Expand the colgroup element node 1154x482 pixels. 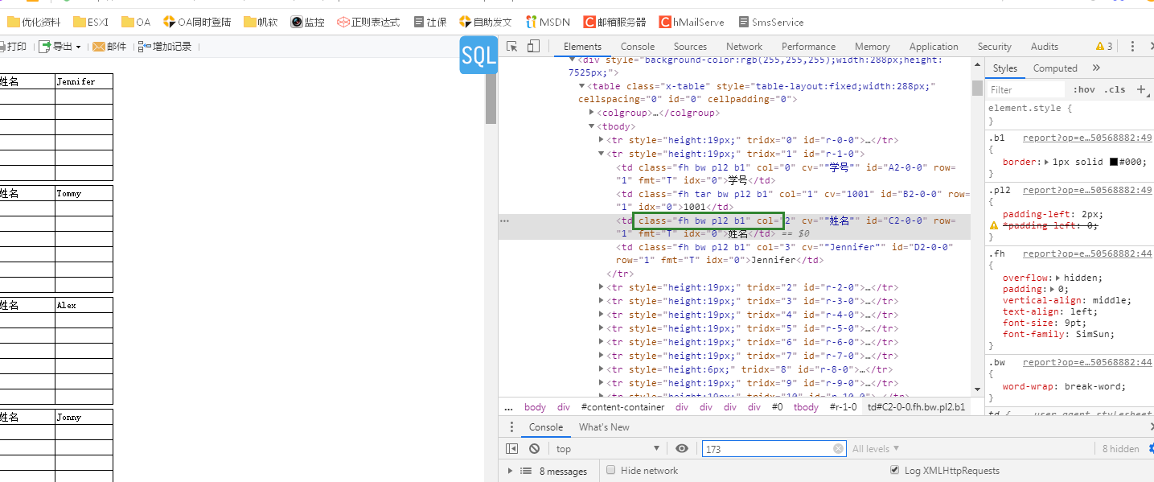click(x=592, y=113)
